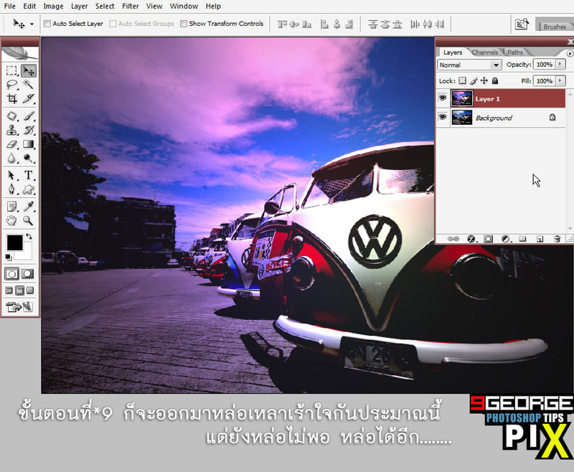Toggle lock transparent pixels
This screenshot has width=574, height=472.
click(463, 80)
